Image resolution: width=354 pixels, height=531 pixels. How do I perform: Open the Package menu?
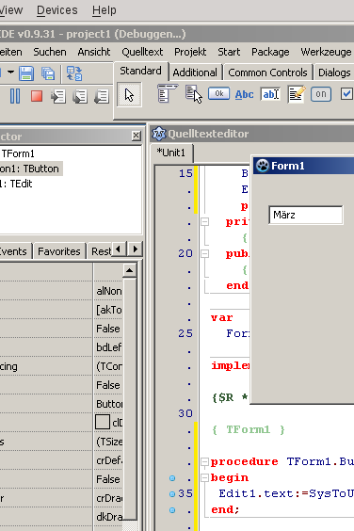pos(270,52)
